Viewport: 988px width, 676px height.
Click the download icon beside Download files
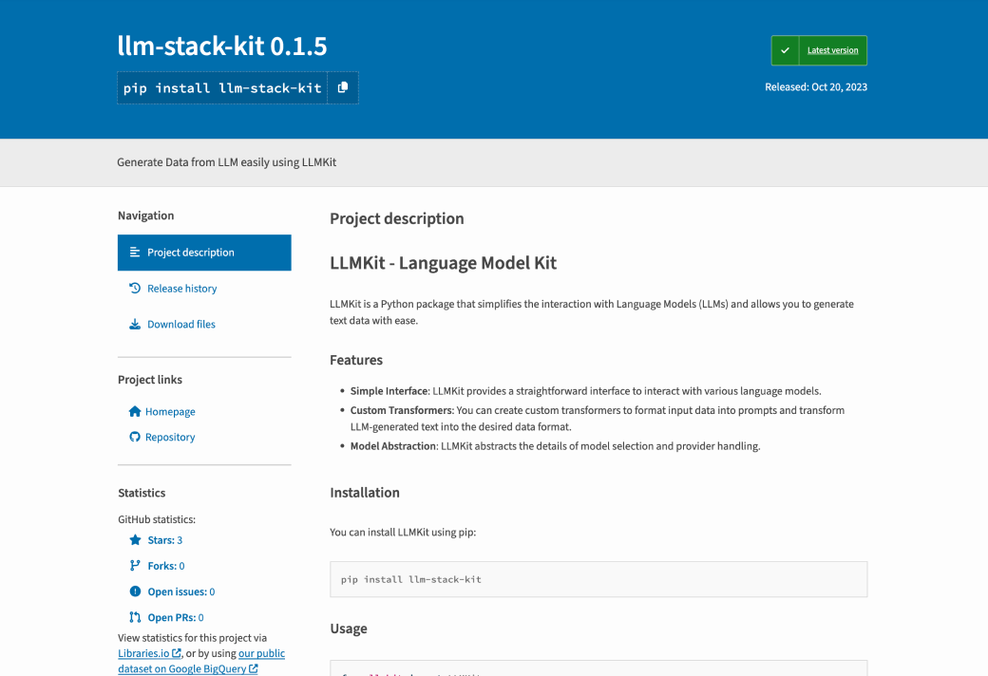134,324
